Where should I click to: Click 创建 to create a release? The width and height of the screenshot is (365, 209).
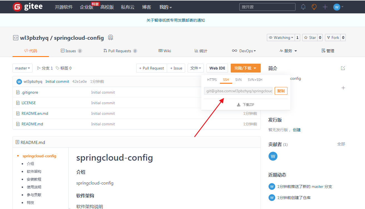(x=297, y=130)
